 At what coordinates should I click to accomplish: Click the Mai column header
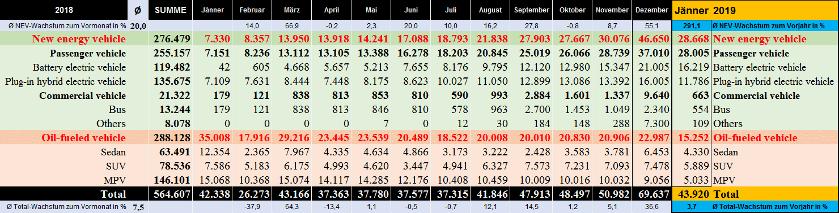tap(371, 10)
